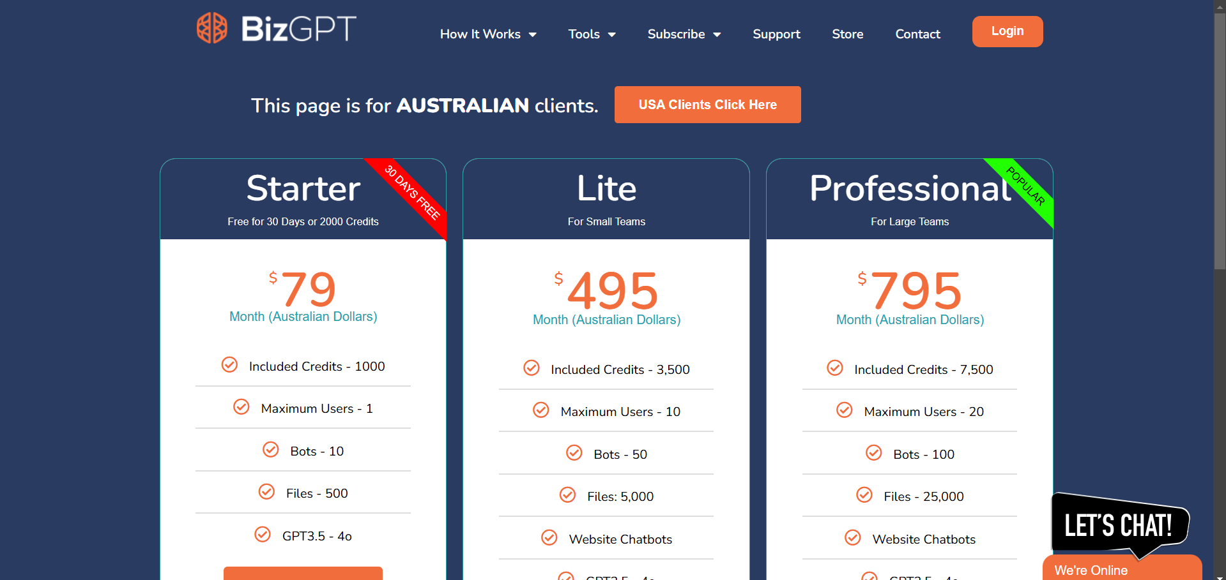Click the Professional plan title
The image size is (1226, 580).
coord(911,188)
